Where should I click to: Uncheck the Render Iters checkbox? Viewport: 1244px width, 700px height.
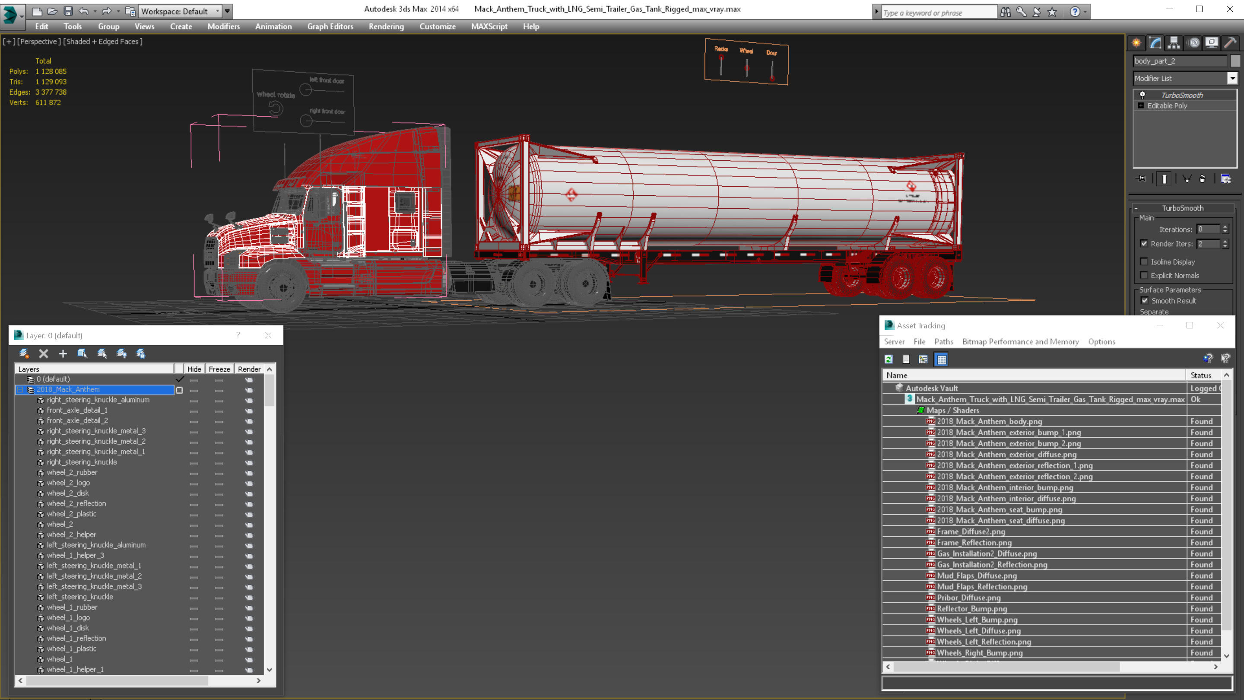tap(1143, 243)
